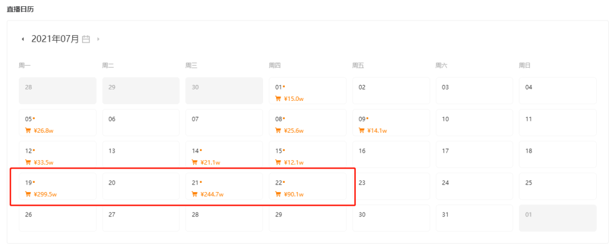Go to next month with right arrow
Image resolution: width=615 pixels, height=249 pixels.
click(98, 39)
